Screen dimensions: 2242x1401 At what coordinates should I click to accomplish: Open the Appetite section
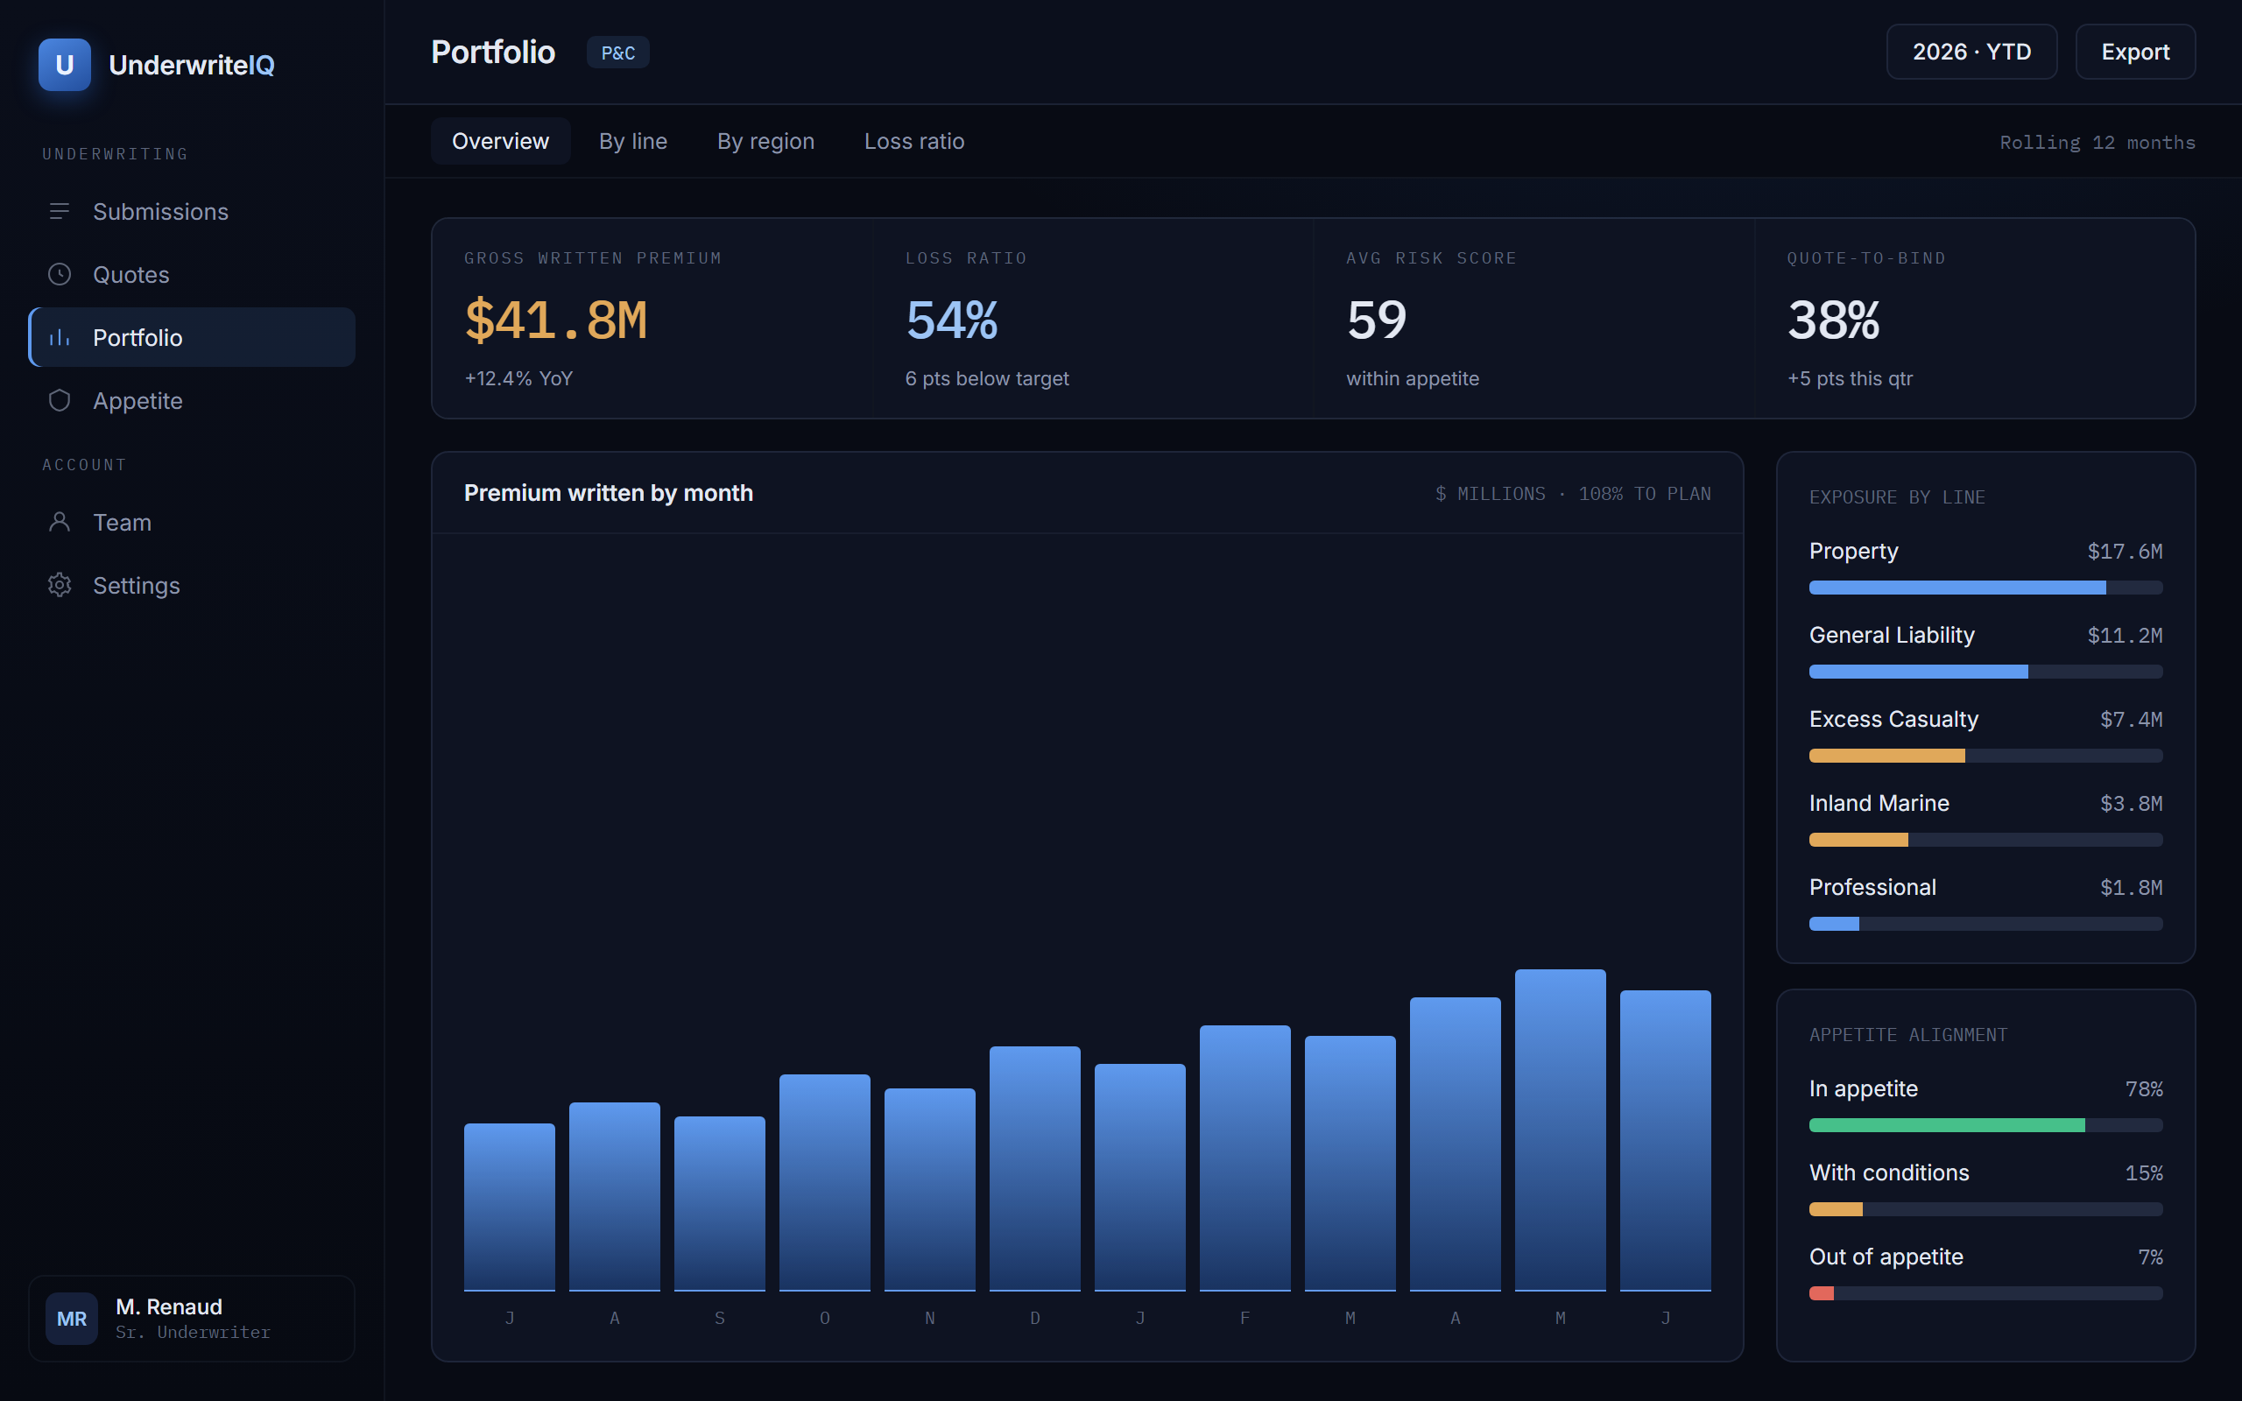(192, 400)
